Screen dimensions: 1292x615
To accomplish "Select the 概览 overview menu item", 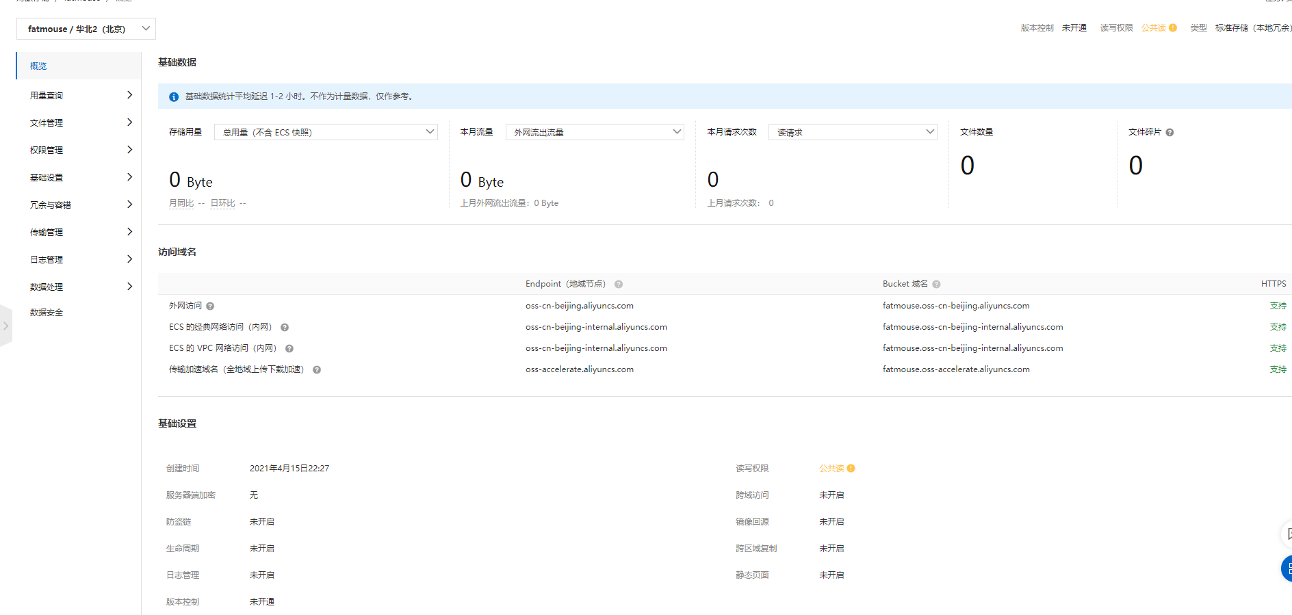I will point(79,66).
